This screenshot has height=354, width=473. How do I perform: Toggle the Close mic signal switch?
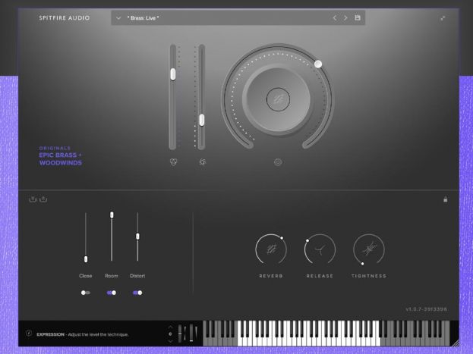(x=86, y=293)
